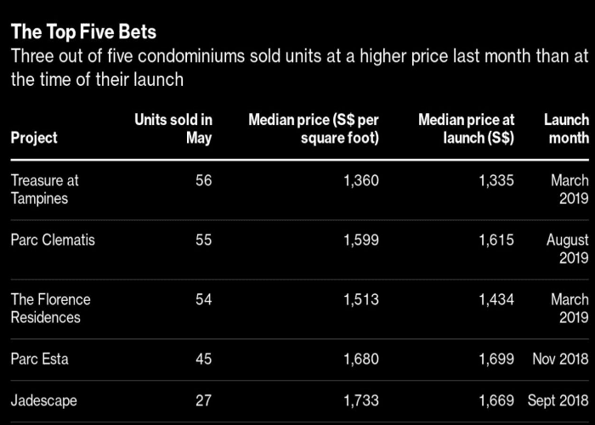Click the Median price at launch header
The image size is (595, 425).
click(x=467, y=128)
